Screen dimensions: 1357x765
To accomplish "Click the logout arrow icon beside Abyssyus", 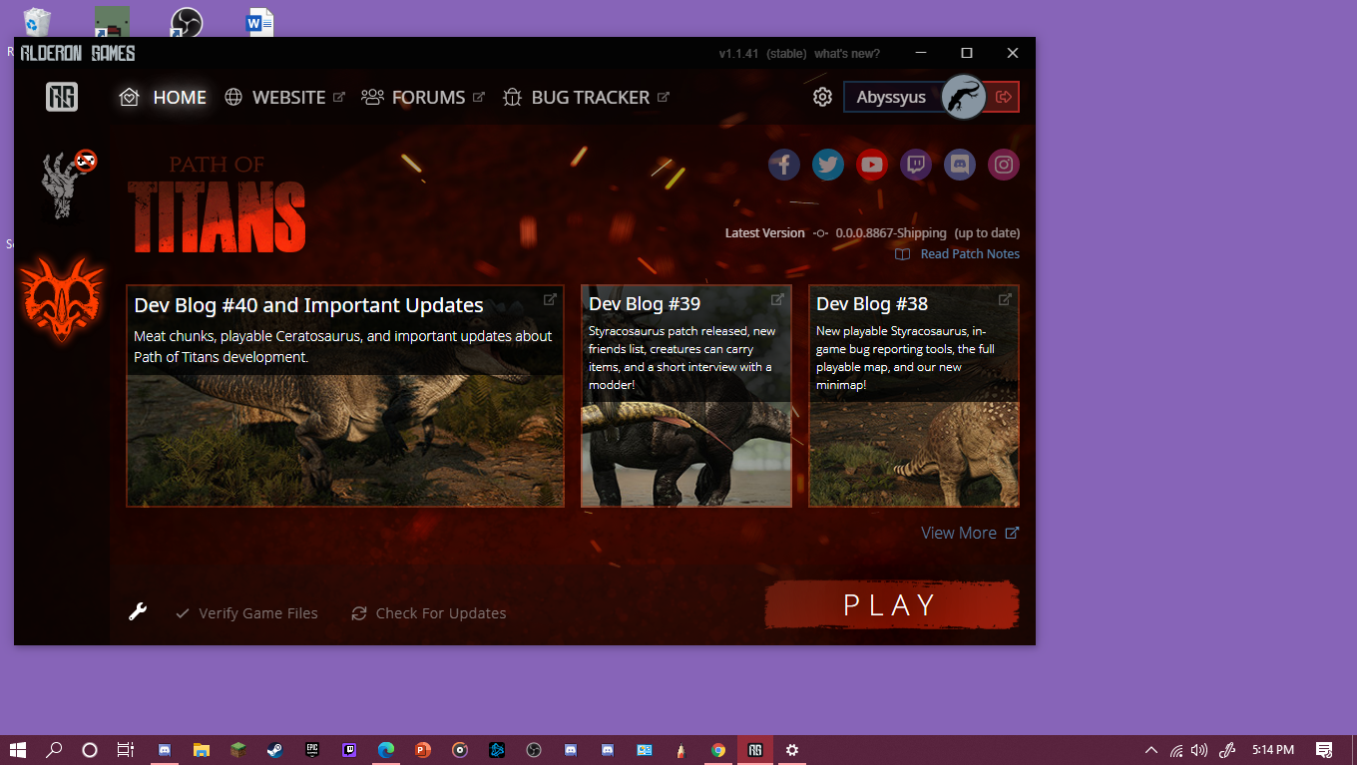I will (x=1004, y=97).
